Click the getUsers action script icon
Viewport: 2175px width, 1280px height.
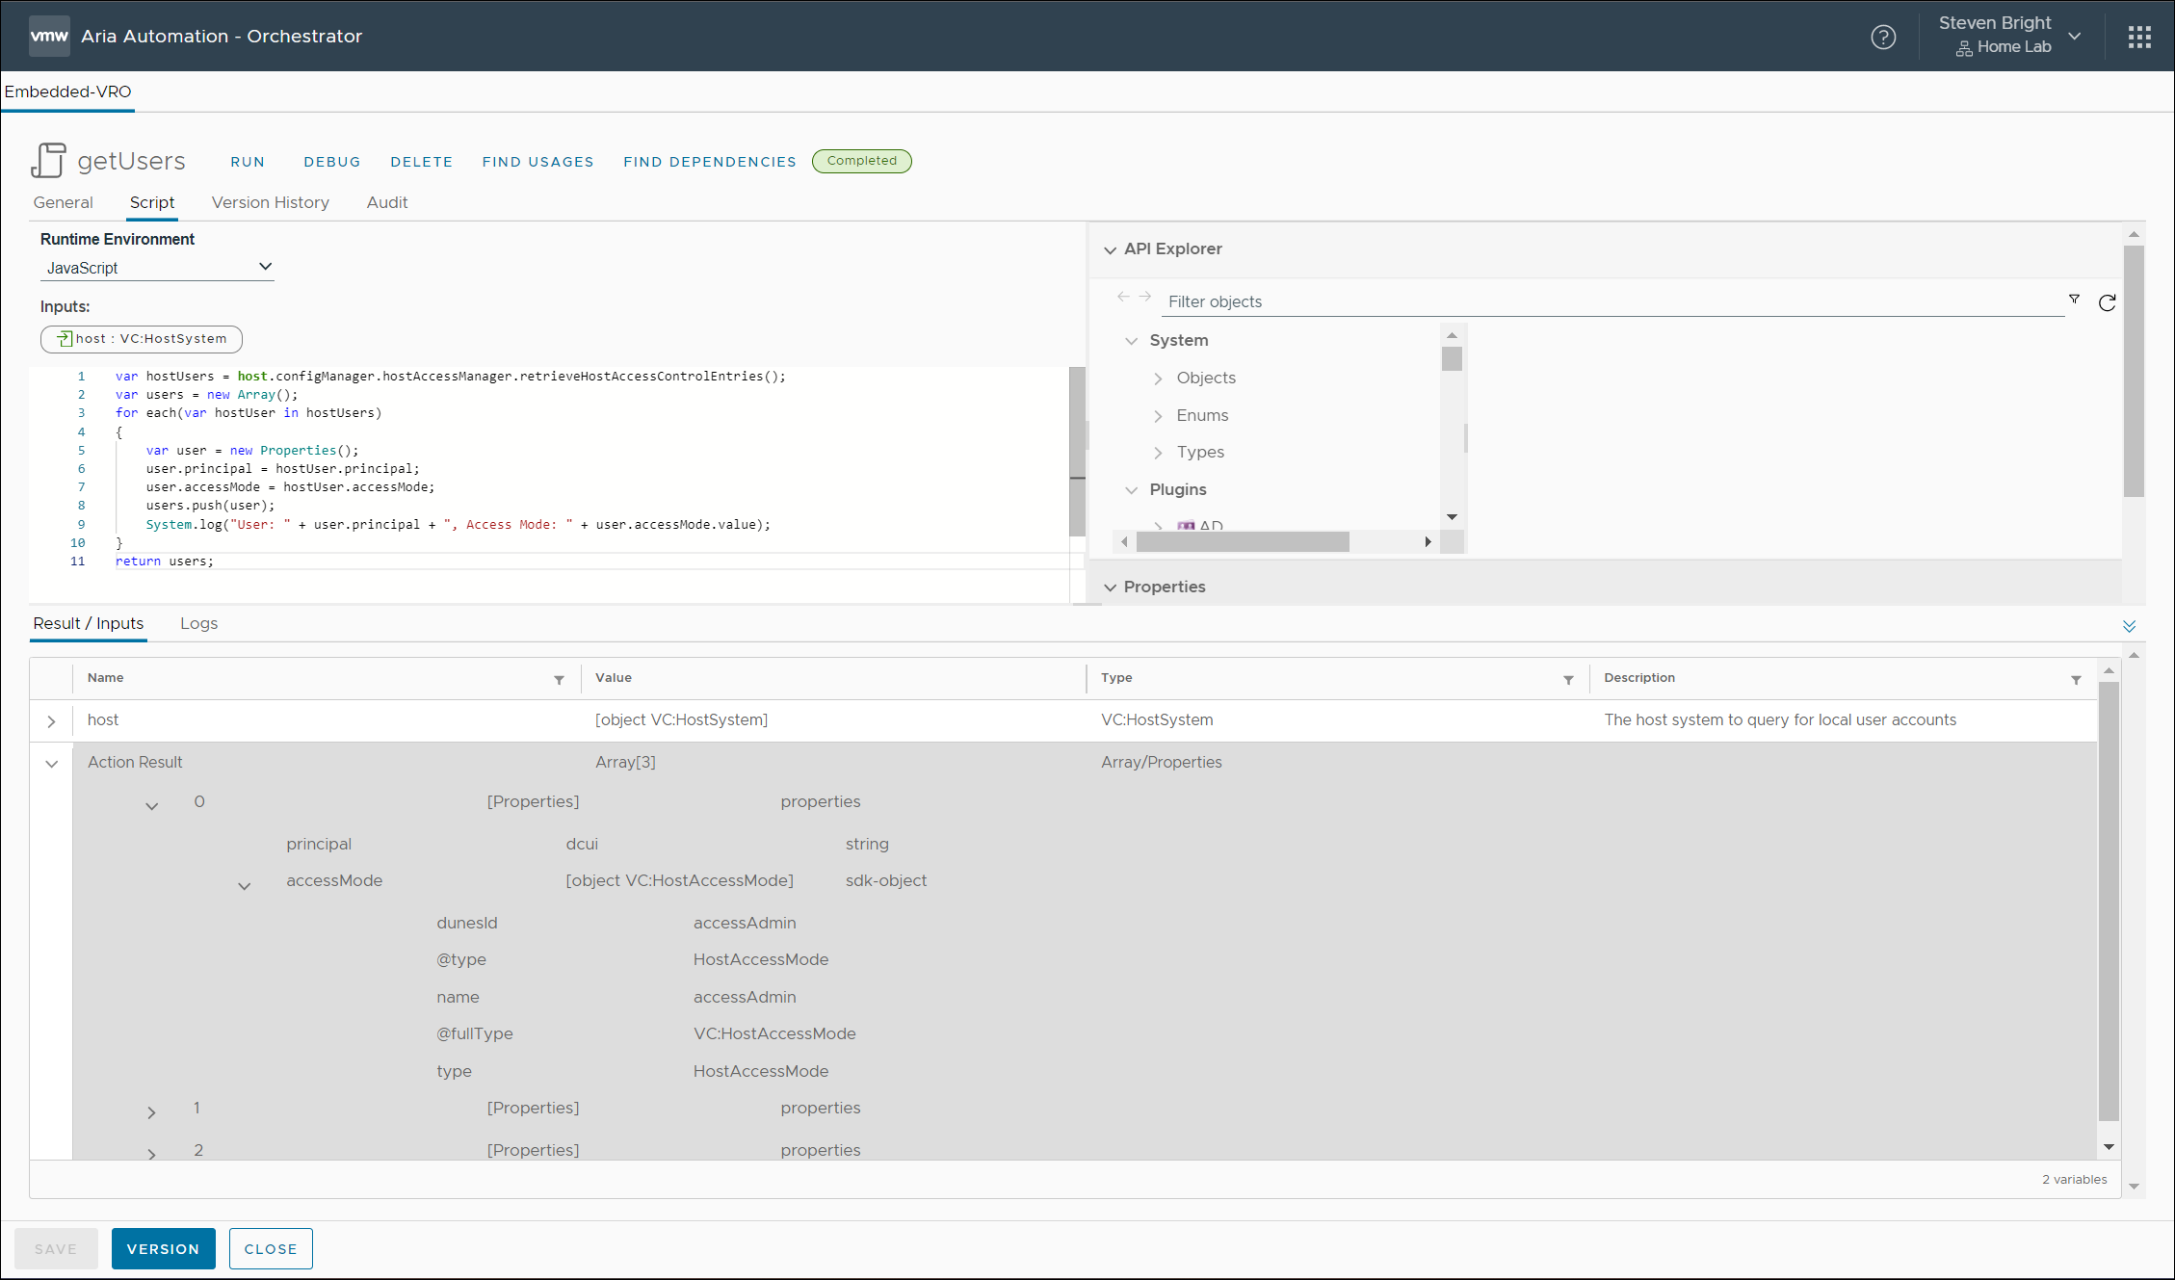click(48, 160)
